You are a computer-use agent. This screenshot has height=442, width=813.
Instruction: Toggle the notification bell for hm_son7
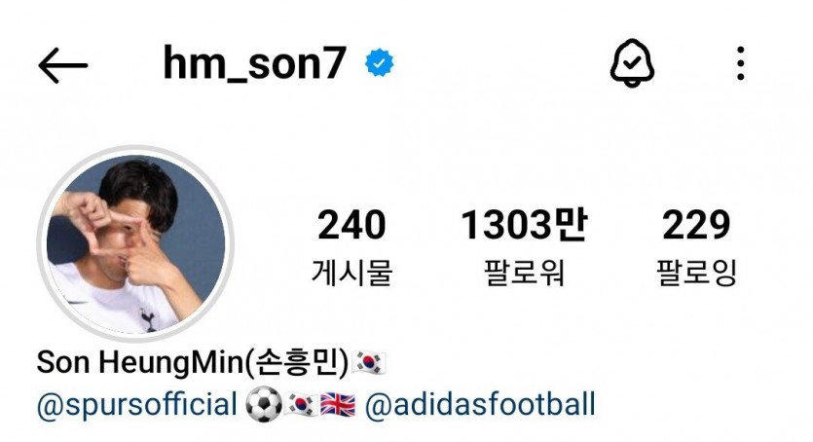632,63
